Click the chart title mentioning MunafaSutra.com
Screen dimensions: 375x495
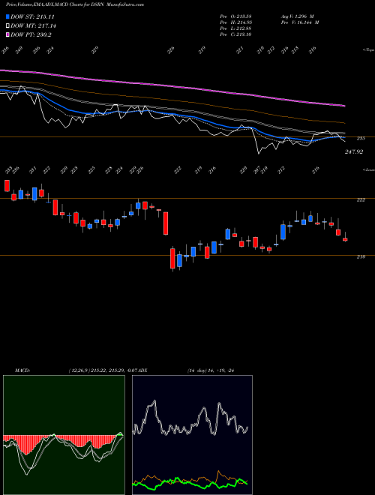75,5
